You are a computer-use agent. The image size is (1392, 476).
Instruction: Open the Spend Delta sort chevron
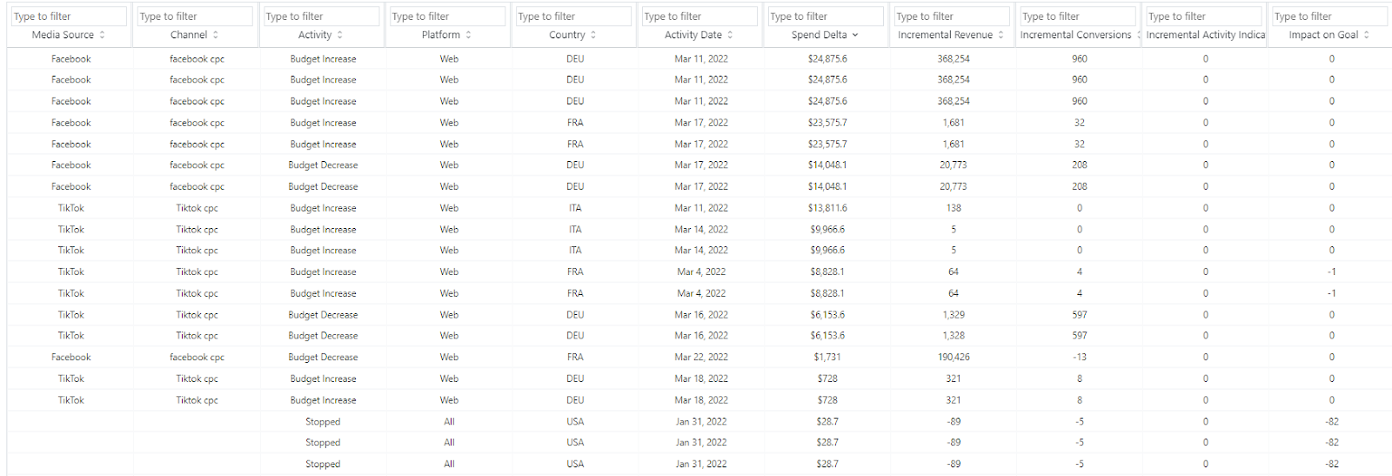tap(855, 35)
